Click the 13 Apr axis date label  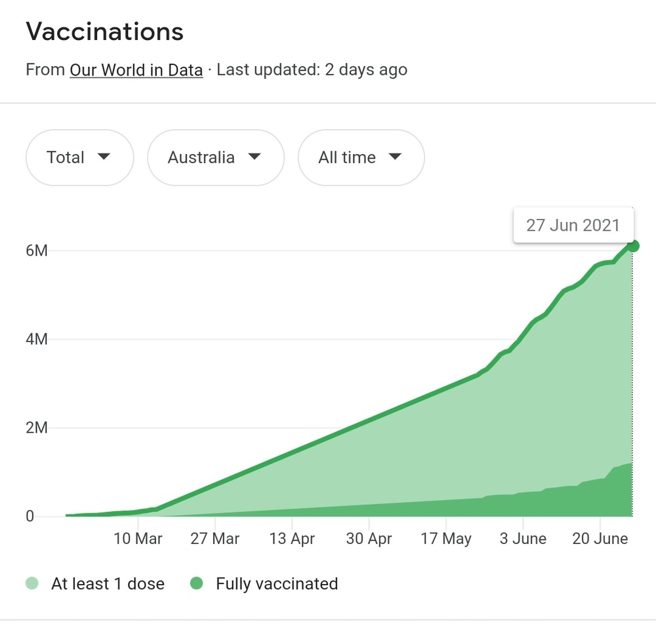pyautogui.click(x=292, y=539)
